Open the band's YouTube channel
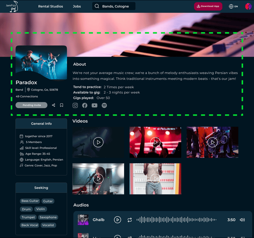The height and width of the screenshot is (238, 254). (x=95, y=105)
